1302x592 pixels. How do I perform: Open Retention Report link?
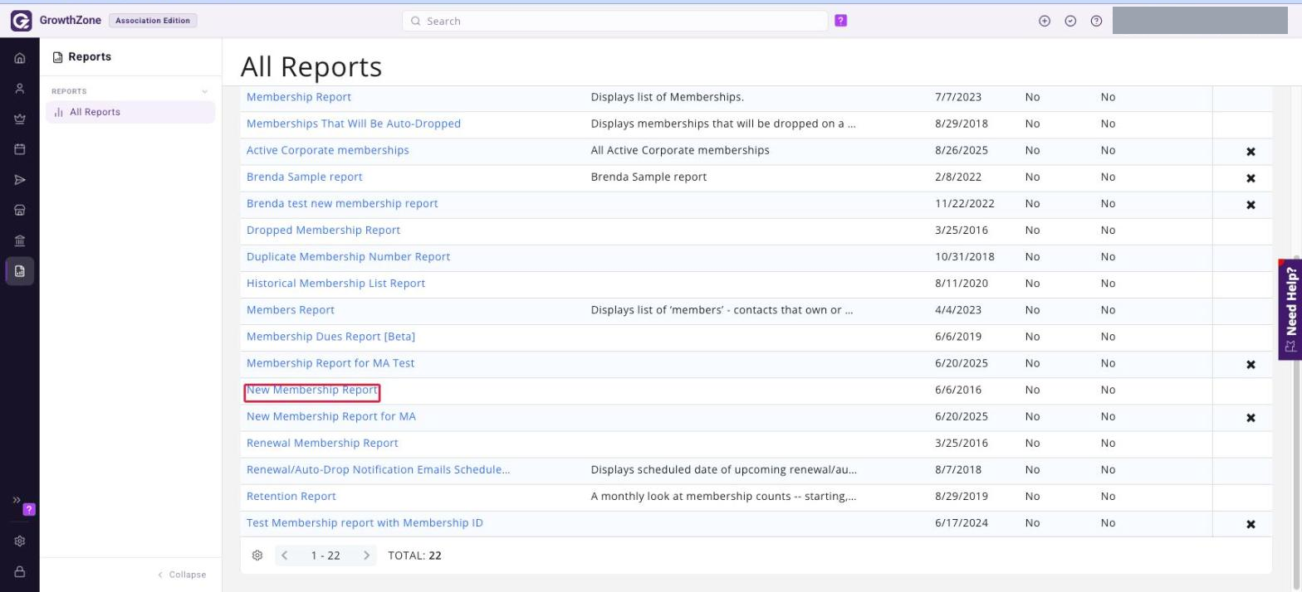click(x=291, y=496)
